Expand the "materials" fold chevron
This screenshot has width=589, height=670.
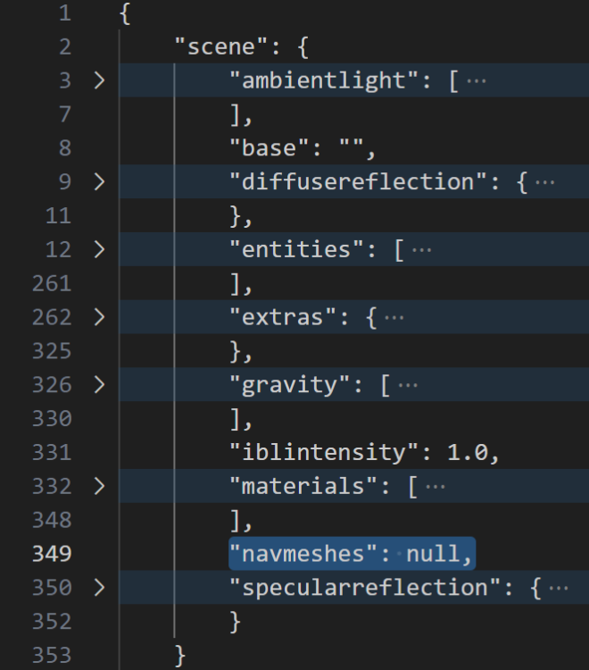99,487
